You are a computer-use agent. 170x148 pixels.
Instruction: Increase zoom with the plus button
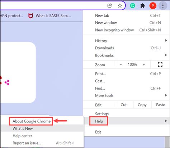(x=144, y=64)
